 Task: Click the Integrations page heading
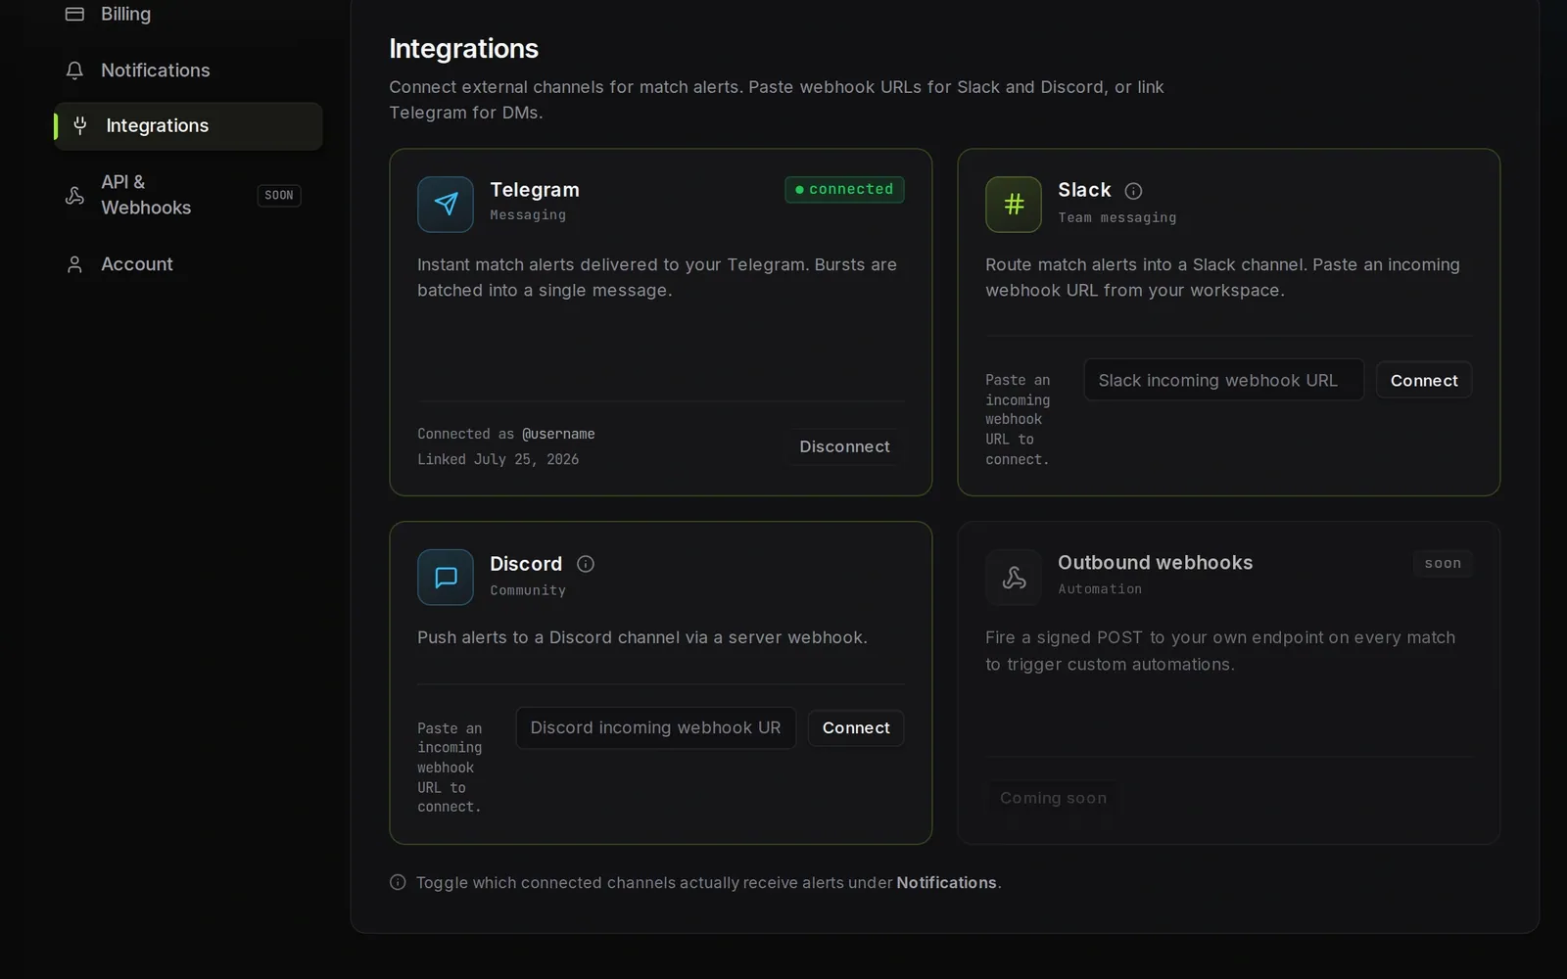[463, 48]
